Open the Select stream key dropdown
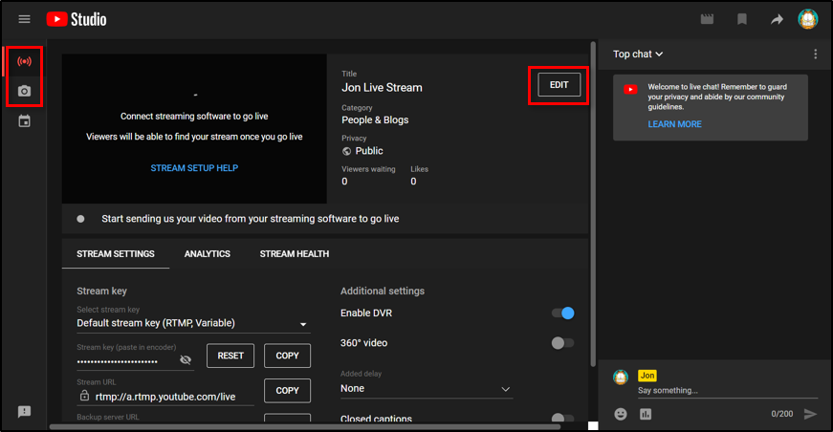 click(x=191, y=323)
